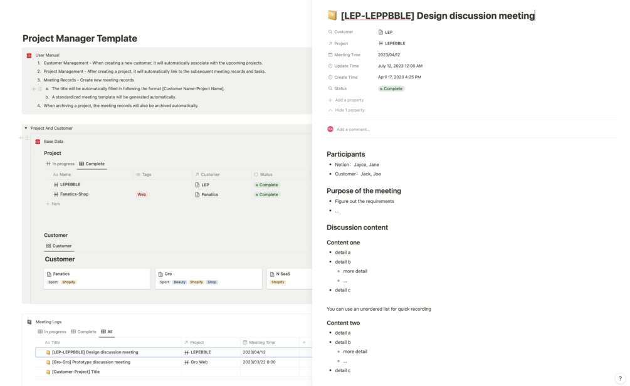Click the user avatar in the comment row
The height and width of the screenshot is (386, 630).
click(x=330, y=129)
